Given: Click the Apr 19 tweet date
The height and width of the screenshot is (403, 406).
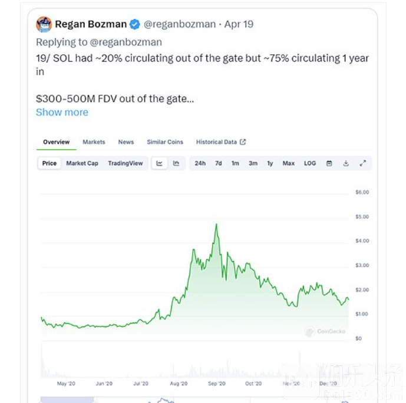Looking at the screenshot, I should pyautogui.click(x=239, y=24).
